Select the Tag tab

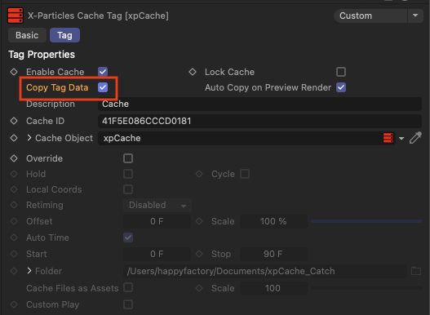(64, 35)
